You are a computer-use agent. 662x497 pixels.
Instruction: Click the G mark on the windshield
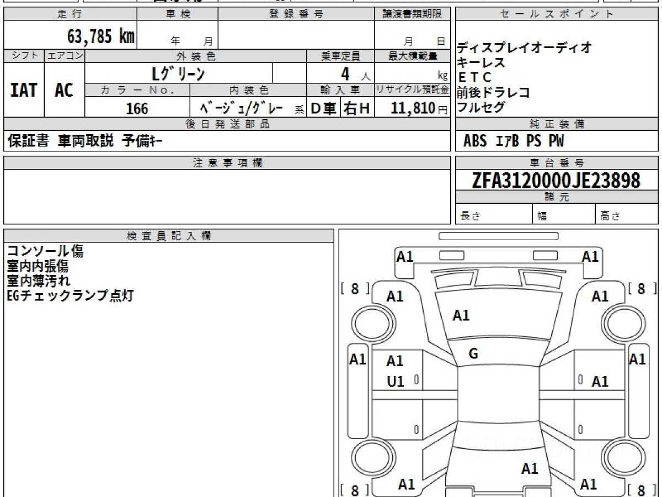click(473, 354)
